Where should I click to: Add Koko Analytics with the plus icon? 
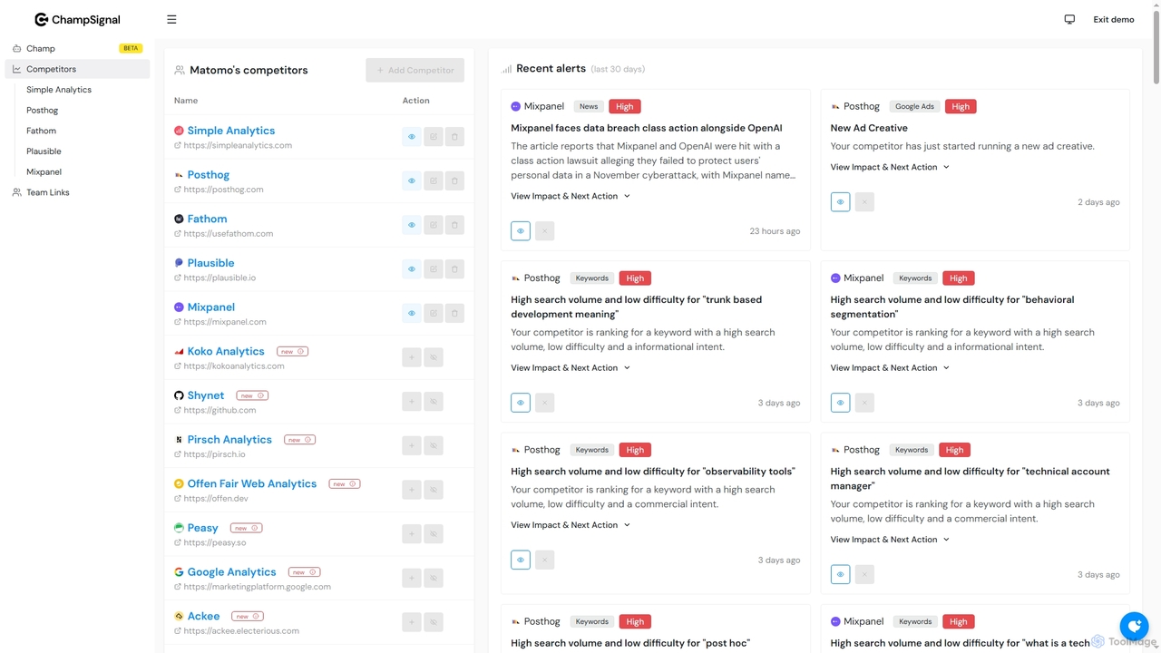tap(412, 357)
